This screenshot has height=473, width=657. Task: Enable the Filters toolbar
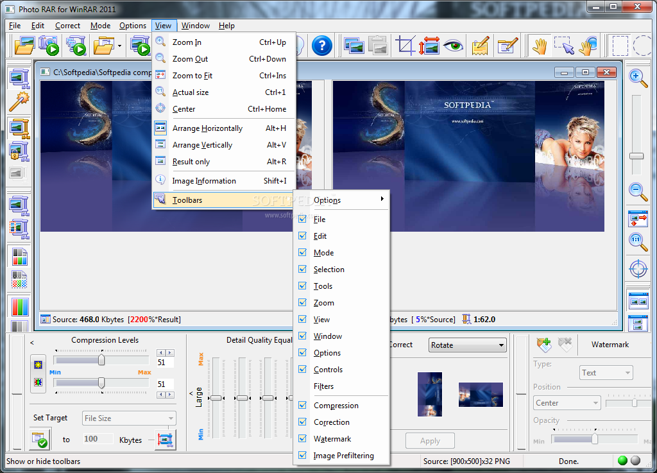(323, 386)
